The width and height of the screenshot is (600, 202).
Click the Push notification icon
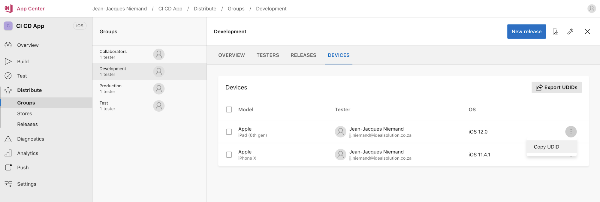coord(8,167)
